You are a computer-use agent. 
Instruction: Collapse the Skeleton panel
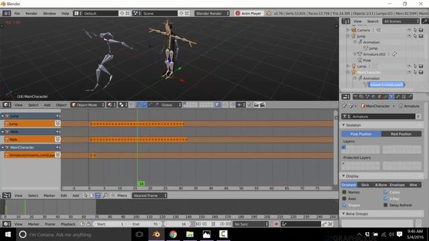coord(344,125)
